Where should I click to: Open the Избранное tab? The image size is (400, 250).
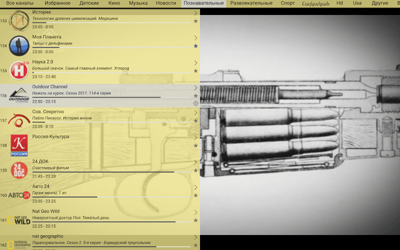(57, 3)
